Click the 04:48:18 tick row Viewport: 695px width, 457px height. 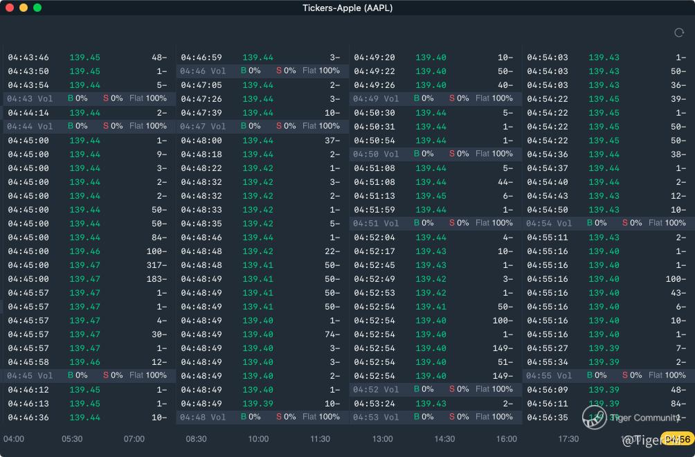pyautogui.click(x=262, y=154)
